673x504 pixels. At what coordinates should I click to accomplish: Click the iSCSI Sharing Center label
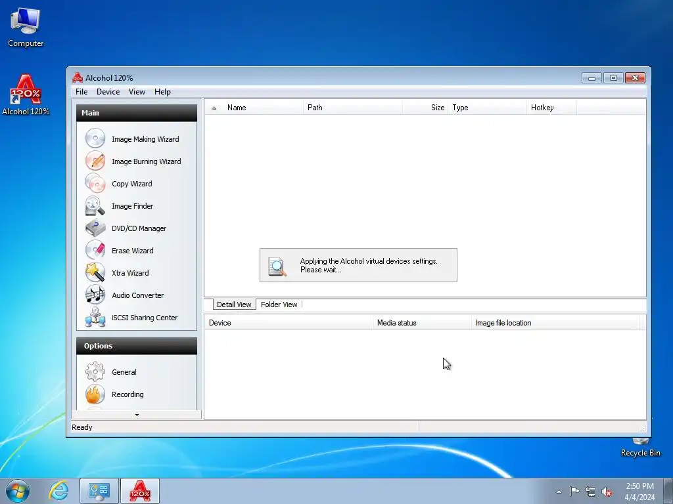coord(145,317)
